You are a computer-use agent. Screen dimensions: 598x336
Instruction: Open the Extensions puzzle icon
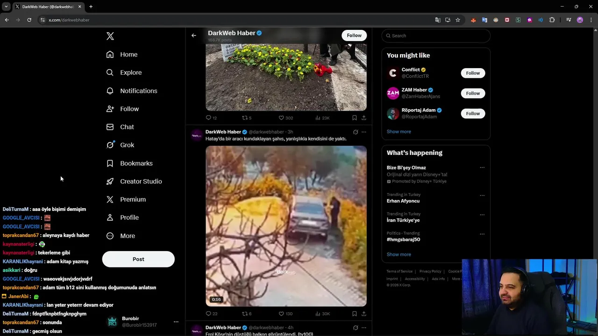pos(552,20)
